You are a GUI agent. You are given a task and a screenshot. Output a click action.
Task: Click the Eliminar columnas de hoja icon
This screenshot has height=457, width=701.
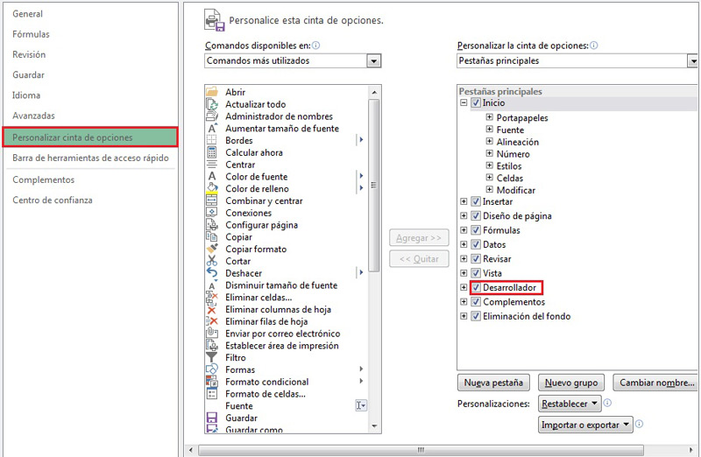point(212,309)
